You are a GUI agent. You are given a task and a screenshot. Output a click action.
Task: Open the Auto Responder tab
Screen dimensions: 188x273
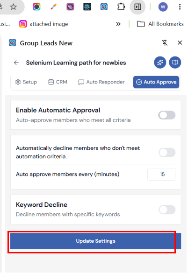coord(101,82)
